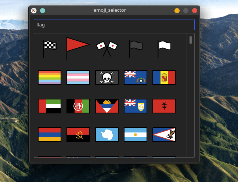
Task: Close emoji_selector with the red button
Action: [195, 11]
